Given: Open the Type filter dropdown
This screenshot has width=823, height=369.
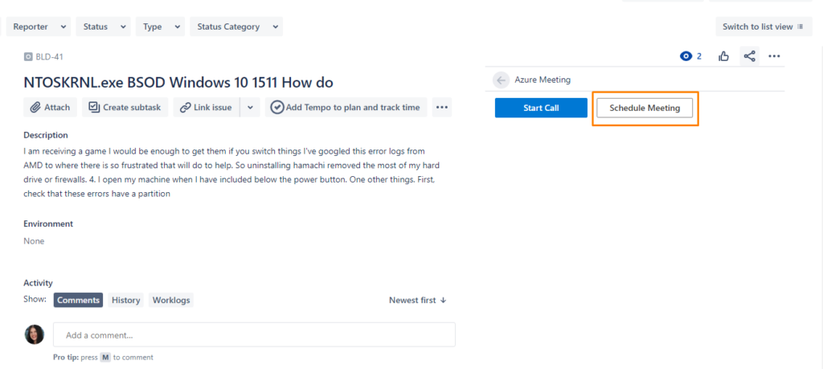Looking at the screenshot, I should (x=160, y=27).
